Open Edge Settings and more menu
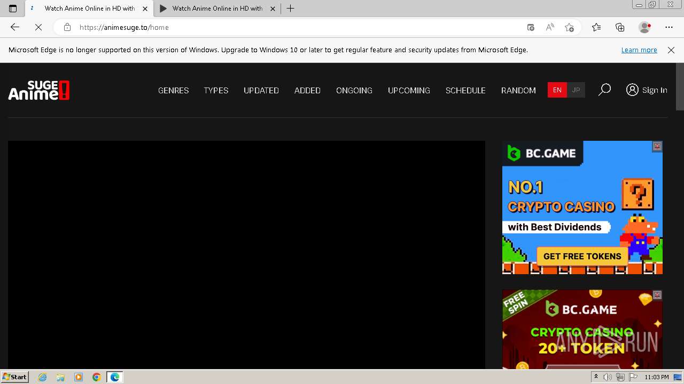 pos(669,27)
